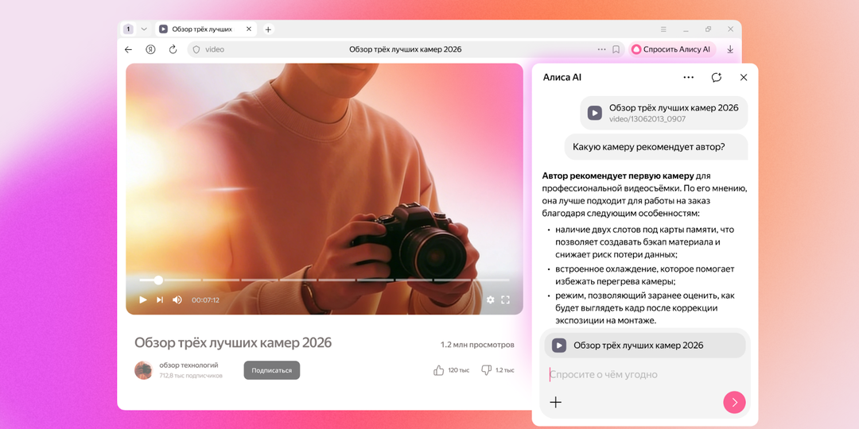Click the Спросить Алису AI button
This screenshot has width=859, height=429.
coord(671,49)
